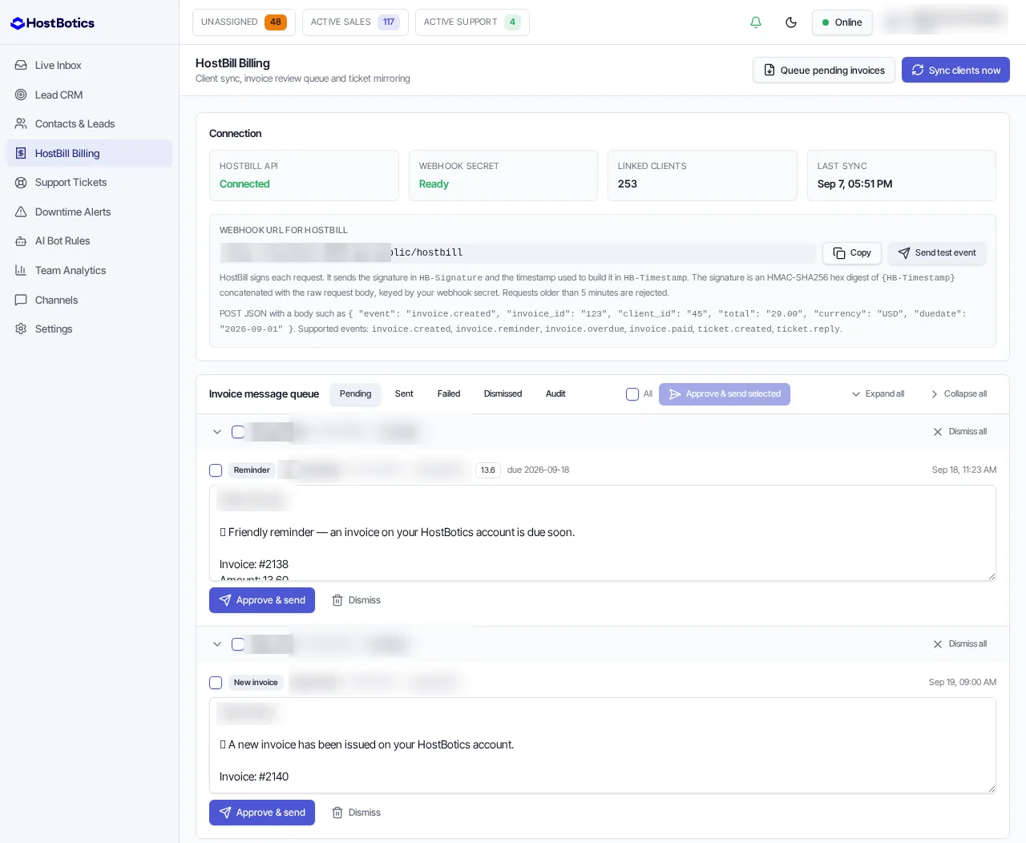Image resolution: width=1026 pixels, height=843 pixels.
Task: Open AI Bot Rules page
Action: click(x=90, y=240)
